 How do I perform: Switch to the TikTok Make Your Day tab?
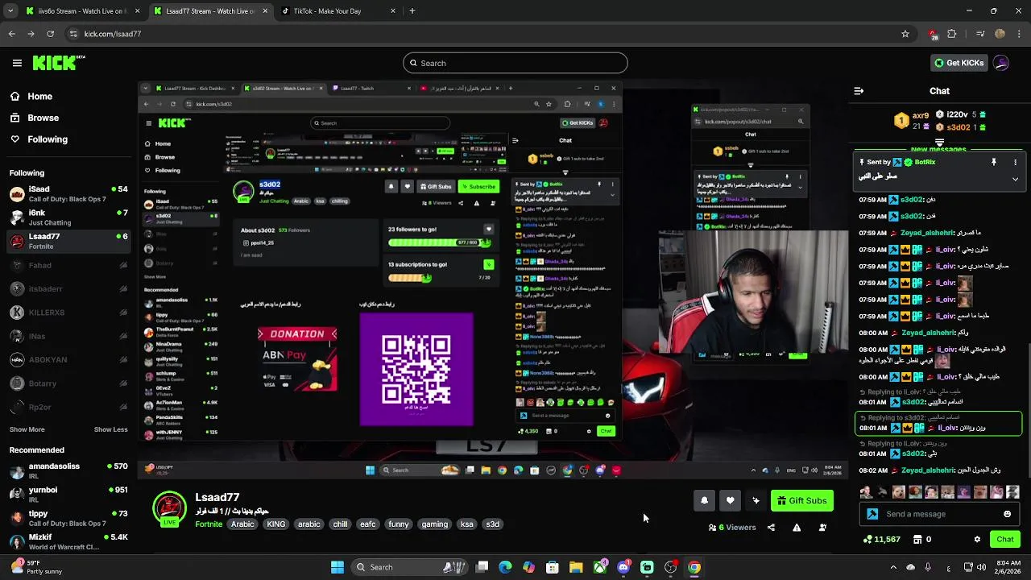[x=337, y=11]
